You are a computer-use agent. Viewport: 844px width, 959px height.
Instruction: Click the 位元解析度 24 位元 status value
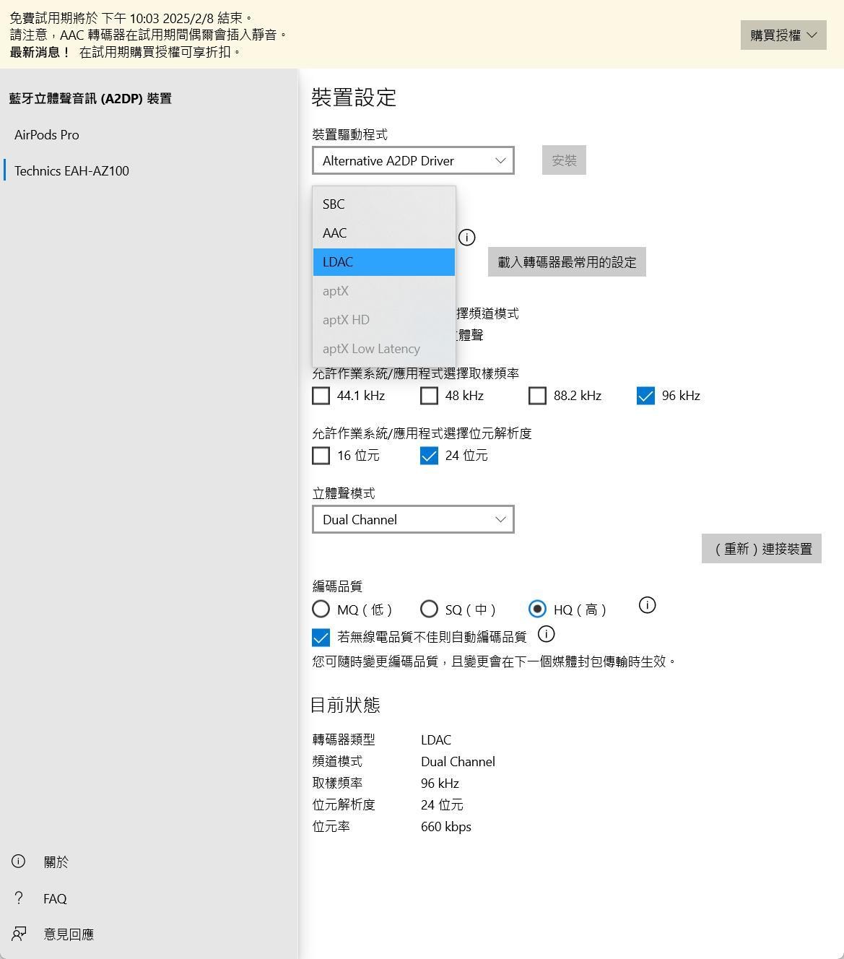click(442, 805)
